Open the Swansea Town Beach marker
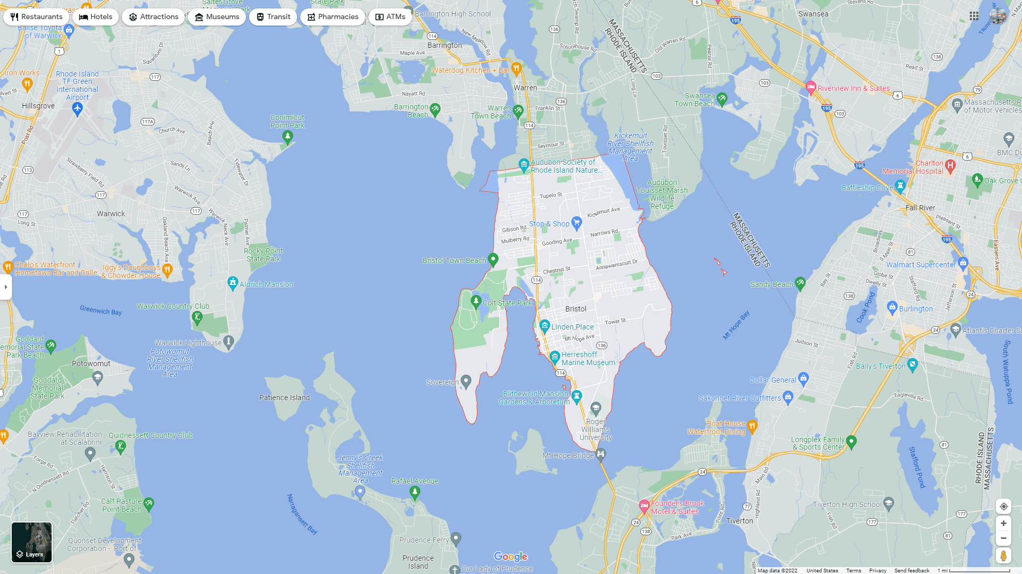The height and width of the screenshot is (574, 1022). click(722, 98)
